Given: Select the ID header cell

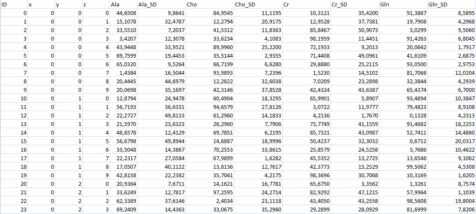Looking at the screenshot, I should (14, 5).
